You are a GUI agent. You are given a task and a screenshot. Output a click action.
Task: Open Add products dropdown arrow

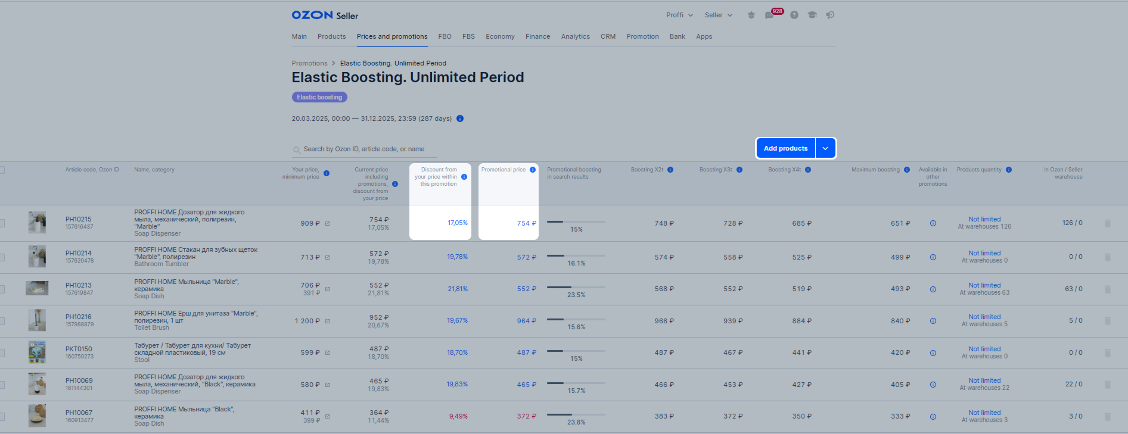[825, 148]
